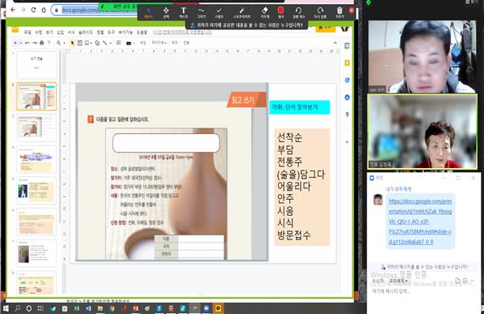Undo the last annotation

(298, 13)
